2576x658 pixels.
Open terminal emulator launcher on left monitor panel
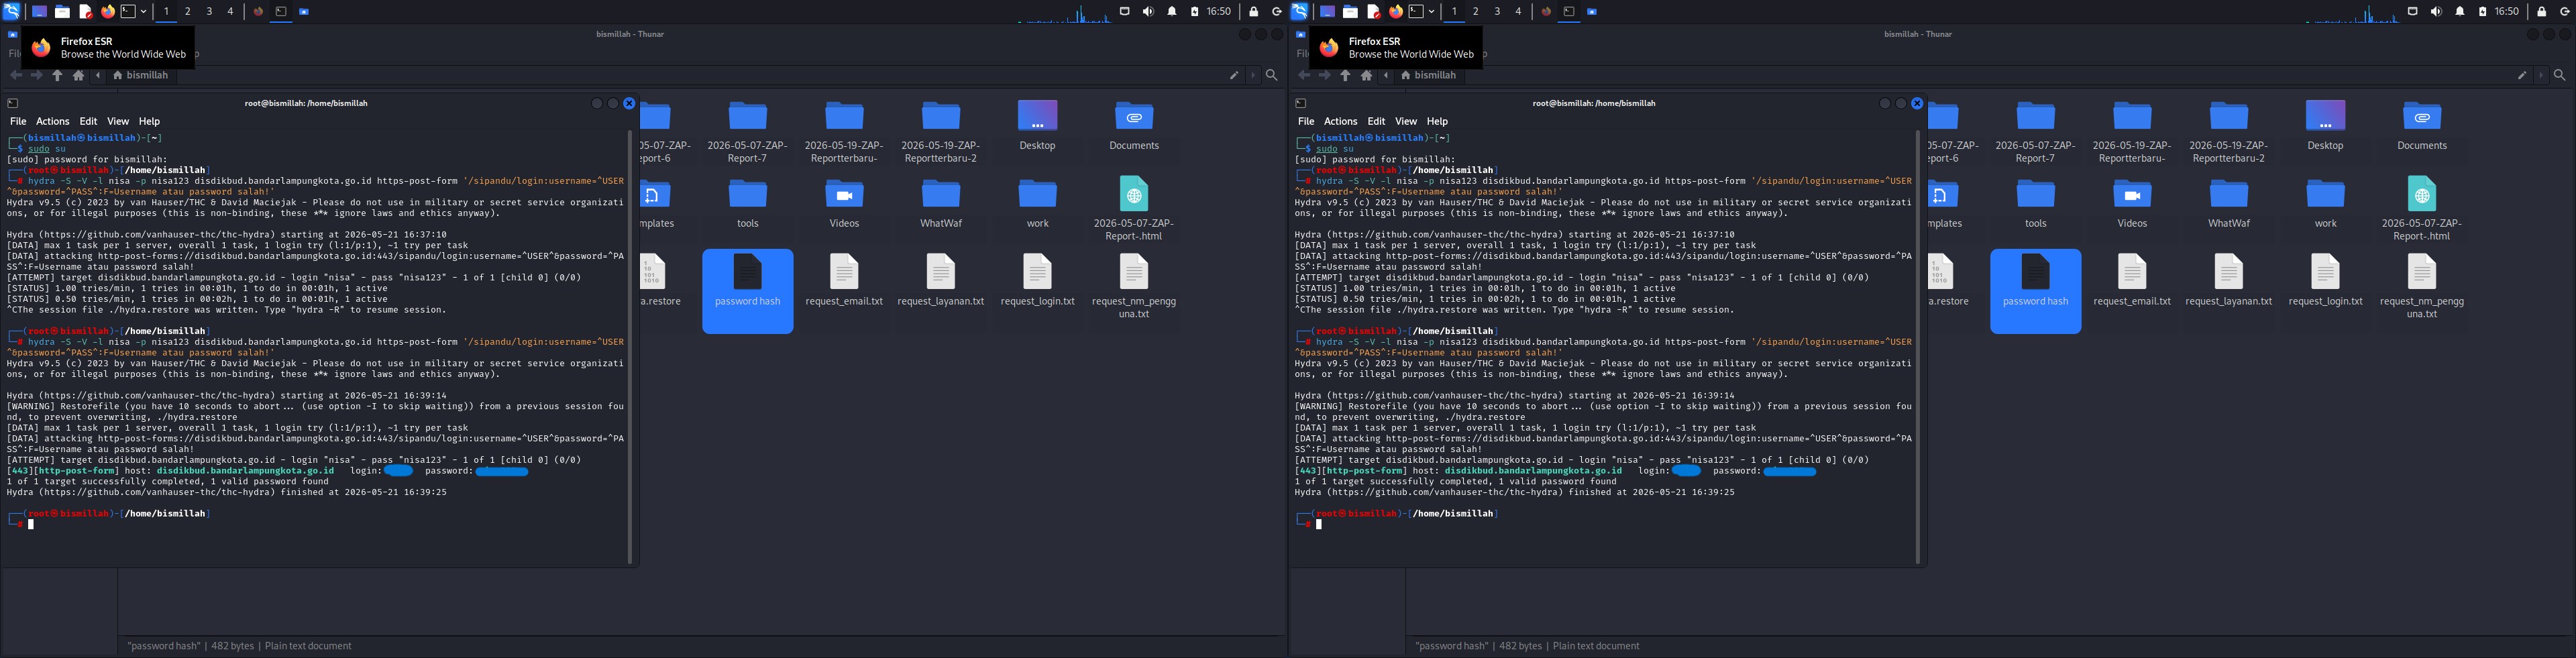129,12
